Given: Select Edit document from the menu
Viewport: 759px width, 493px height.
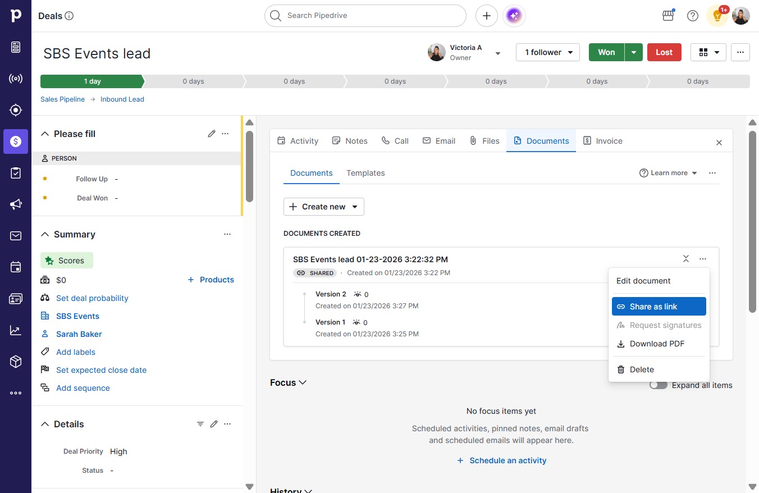Looking at the screenshot, I should coord(659,281).
